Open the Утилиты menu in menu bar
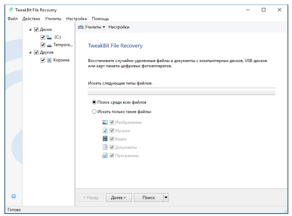This screenshot has width=292, height=216. tap(53, 19)
